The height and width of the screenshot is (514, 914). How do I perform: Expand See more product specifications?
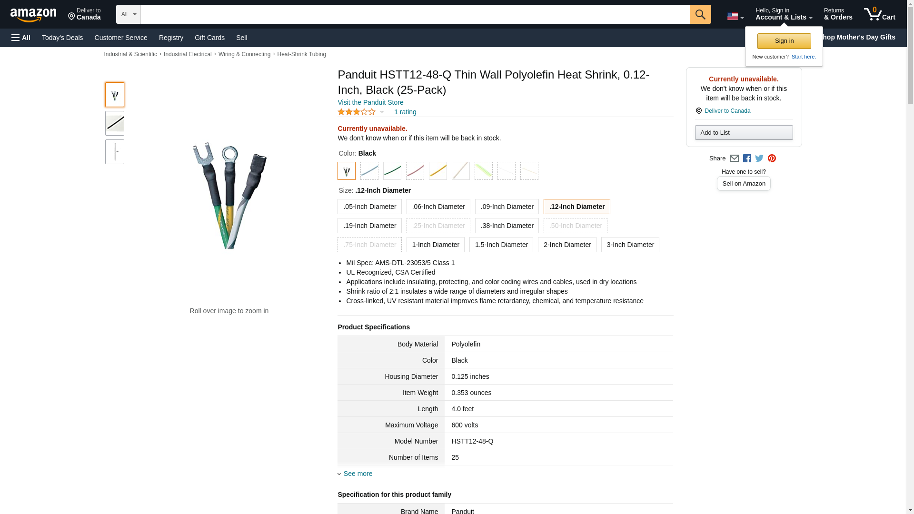[358, 474]
